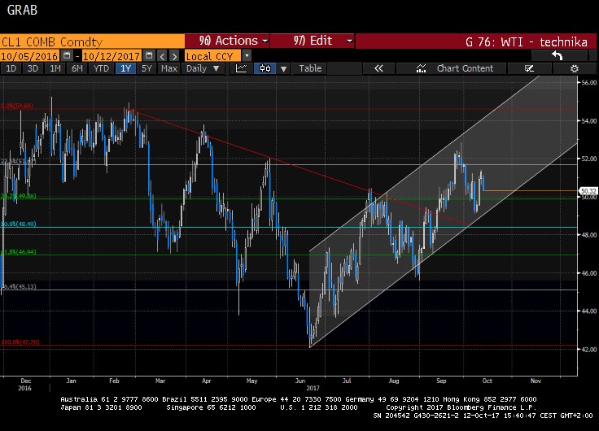The width and height of the screenshot is (599, 431).
Task: Switch to line chart type
Action: point(241,68)
